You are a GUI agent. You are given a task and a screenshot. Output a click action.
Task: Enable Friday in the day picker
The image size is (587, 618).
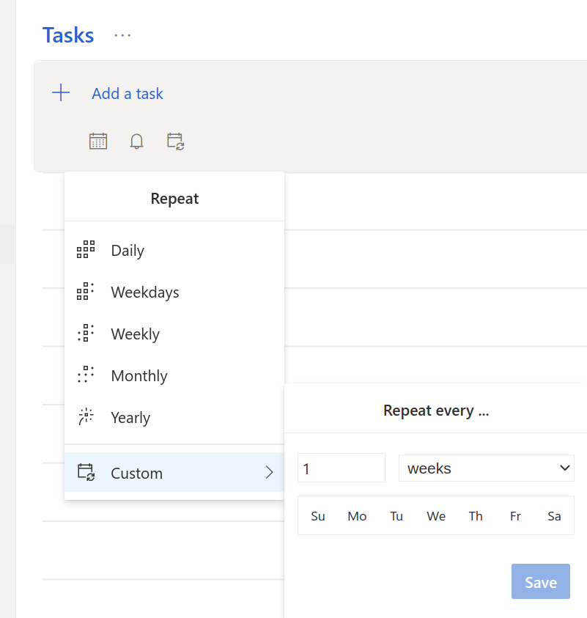coord(515,516)
